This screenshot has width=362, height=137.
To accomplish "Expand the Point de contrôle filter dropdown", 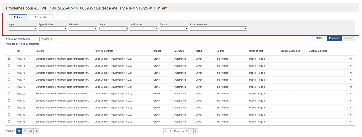I will point(218,29).
